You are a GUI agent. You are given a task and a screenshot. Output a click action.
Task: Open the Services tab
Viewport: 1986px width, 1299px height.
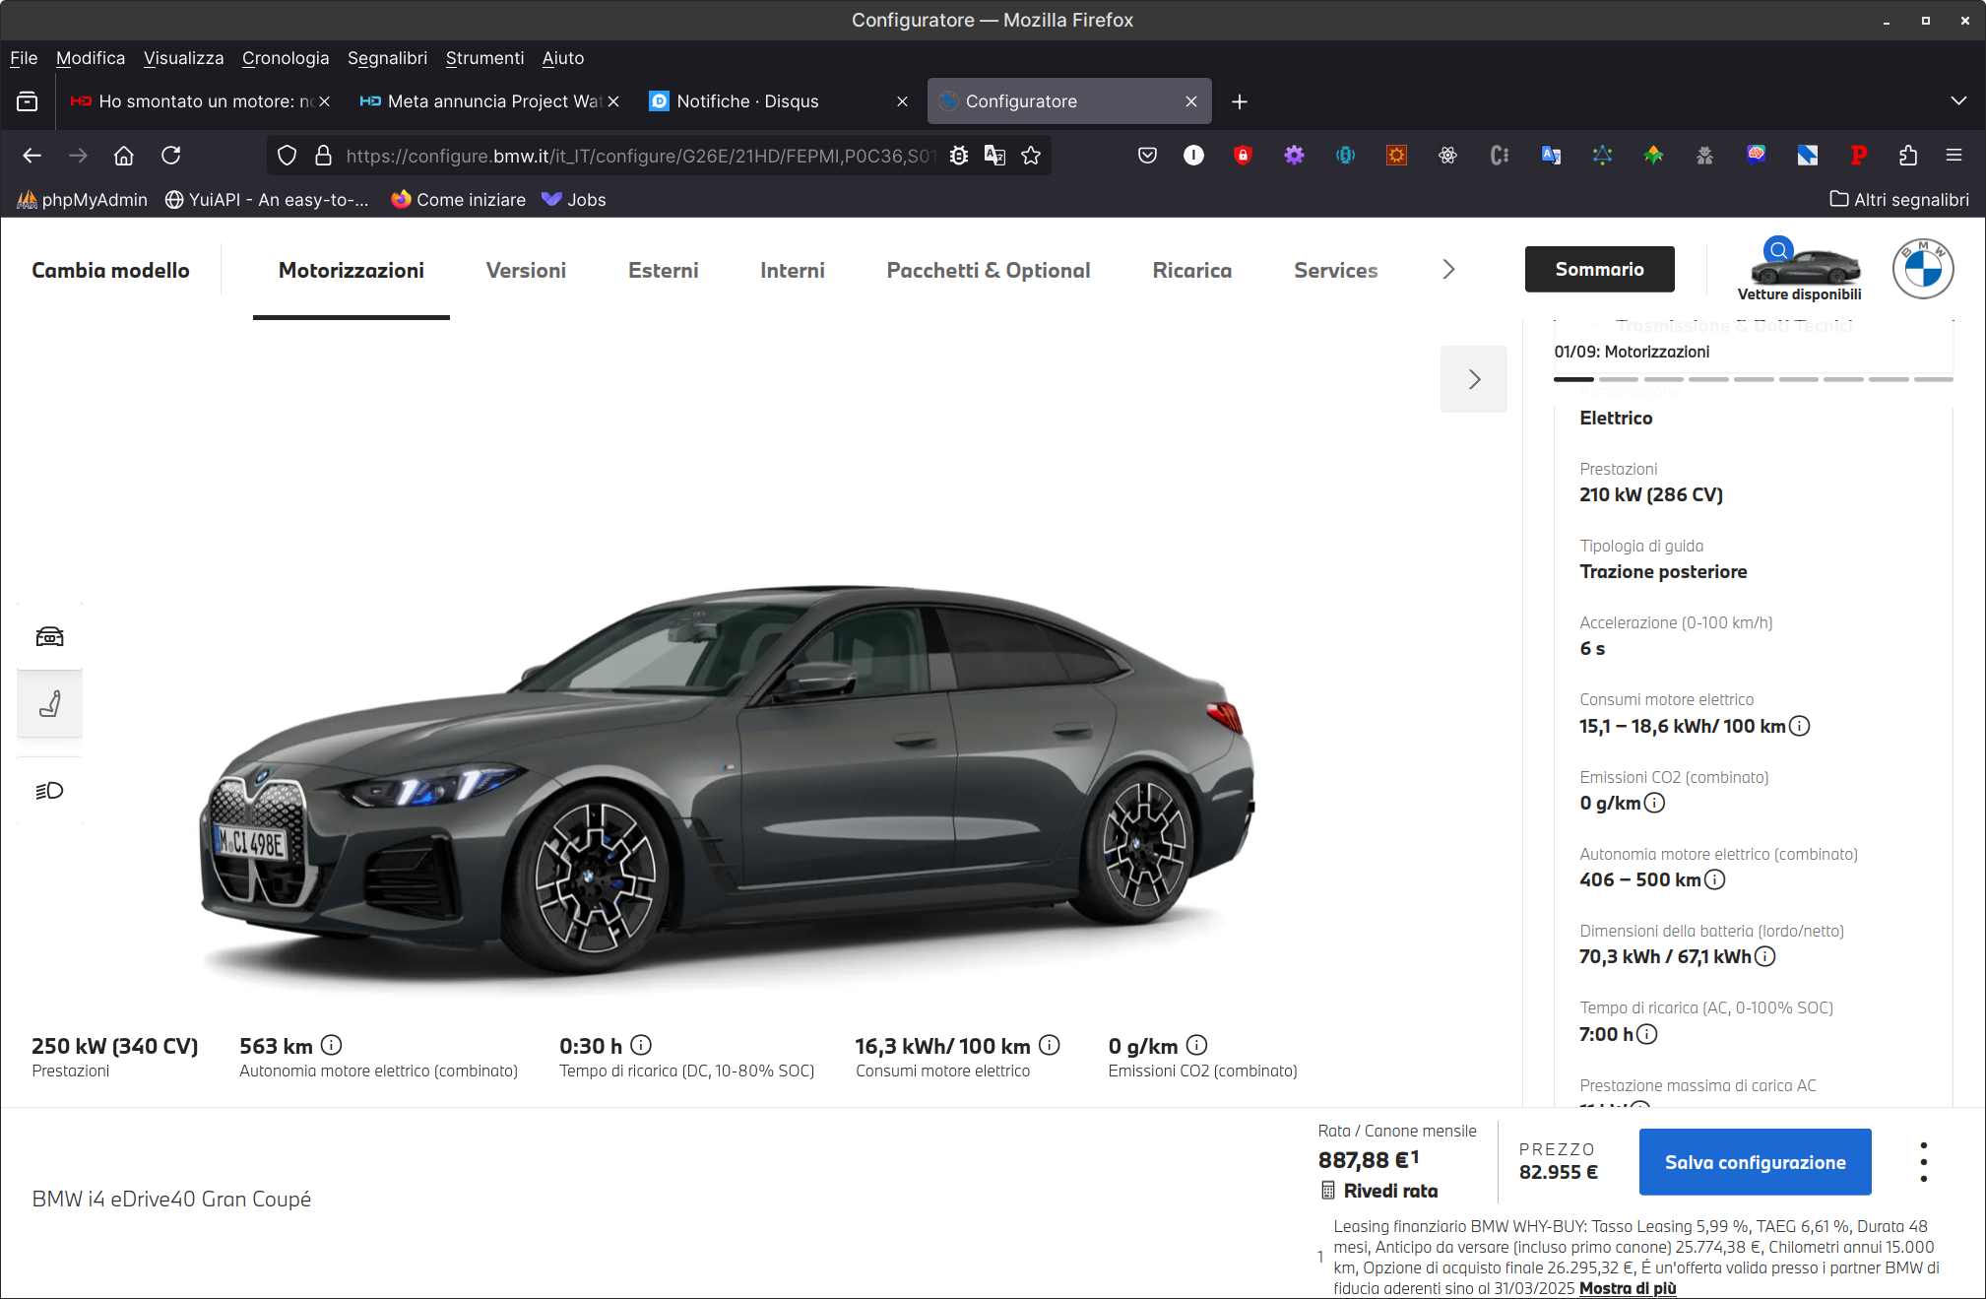(x=1336, y=271)
